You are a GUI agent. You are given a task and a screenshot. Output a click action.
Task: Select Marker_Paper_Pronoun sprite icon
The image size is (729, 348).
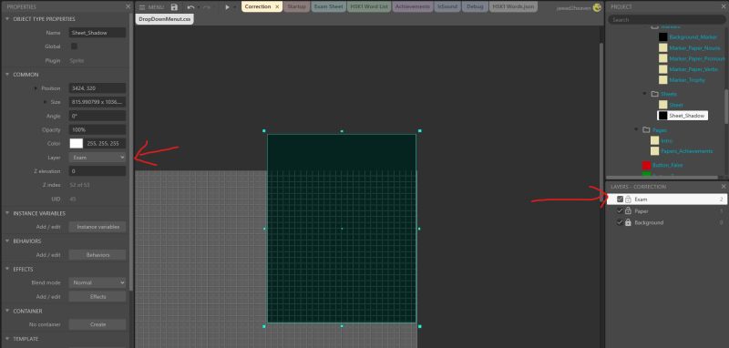pos(663,58)
